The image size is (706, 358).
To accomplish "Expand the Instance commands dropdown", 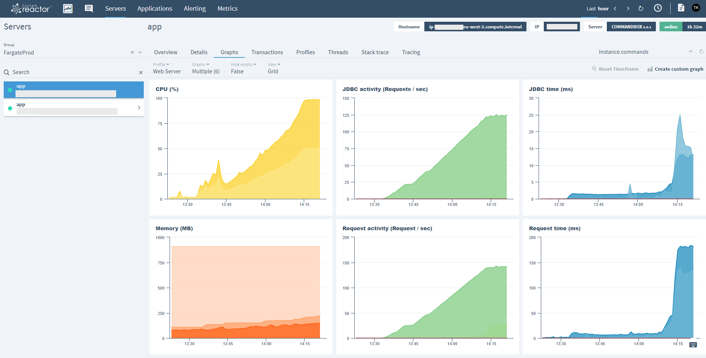I will (691, 52).
